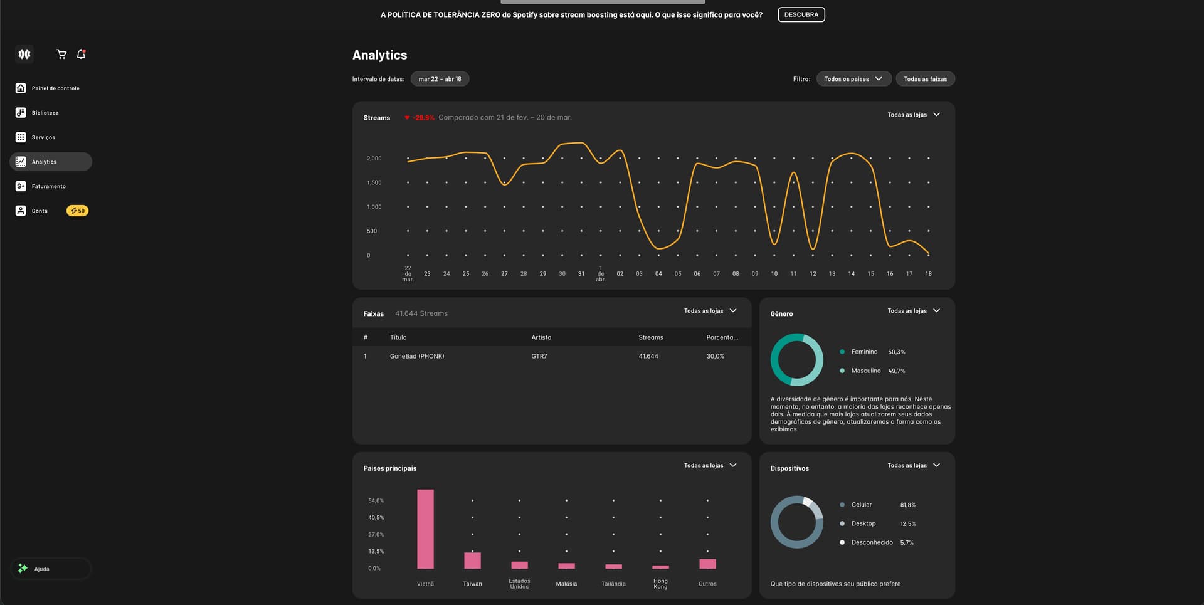Image resolution: width=1204 pixels, height=605 pixels.
Task: Open Todas as lojas in Países principais
Action: tap(710, 465)
